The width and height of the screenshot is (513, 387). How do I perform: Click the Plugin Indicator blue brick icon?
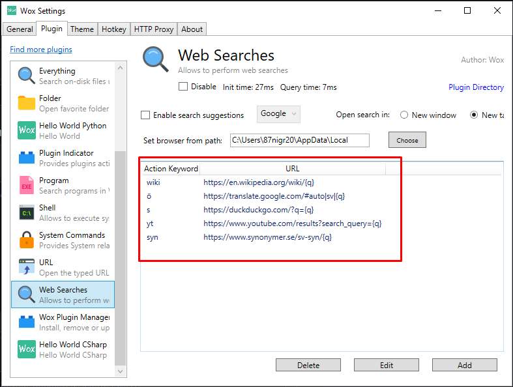27,158
